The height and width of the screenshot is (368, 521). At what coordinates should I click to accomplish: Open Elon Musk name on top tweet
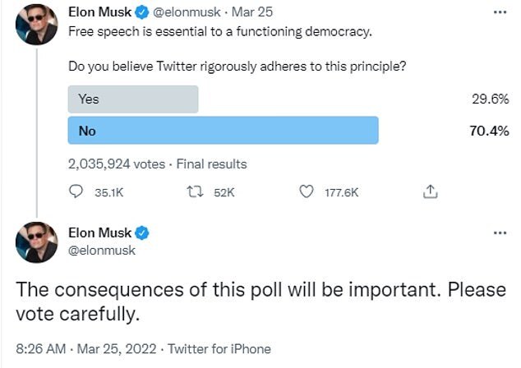(x=99, y=12)
